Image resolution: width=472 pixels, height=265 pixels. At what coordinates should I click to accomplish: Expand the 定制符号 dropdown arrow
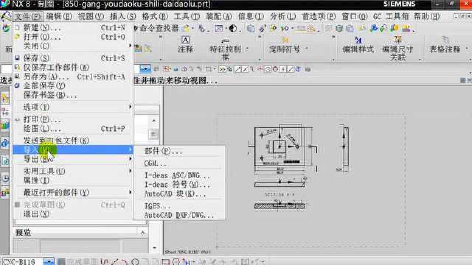(x=306, y=49)
